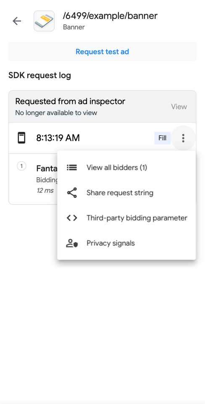
Task: Select the 8:13:19 AM request row
Action: pyautogui.click(x=102, y=138)
